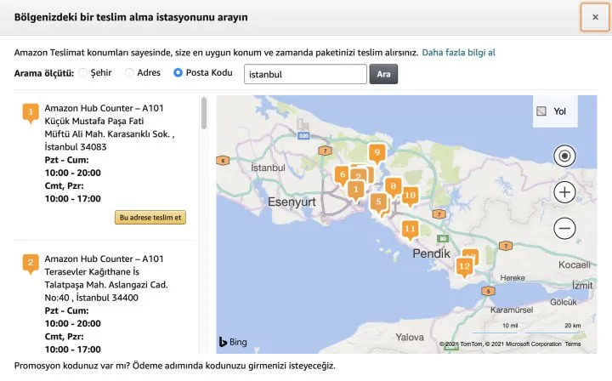Click map pin number 9
612x381 pixels.
(377, 152)
